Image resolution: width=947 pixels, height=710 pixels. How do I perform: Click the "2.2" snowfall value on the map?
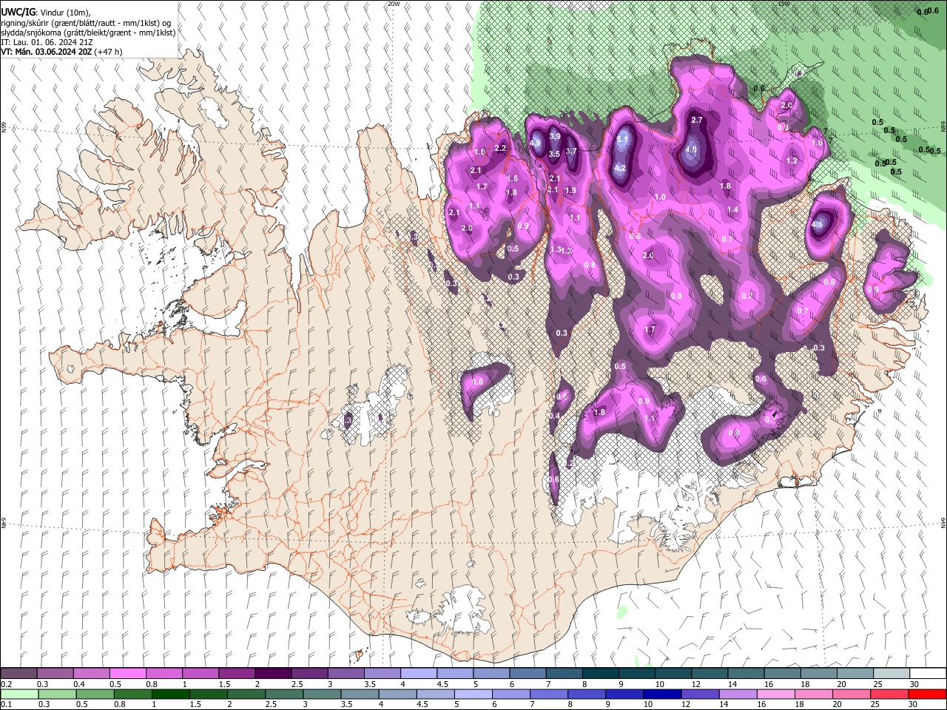pyautogui.click(x=500, y=148)
